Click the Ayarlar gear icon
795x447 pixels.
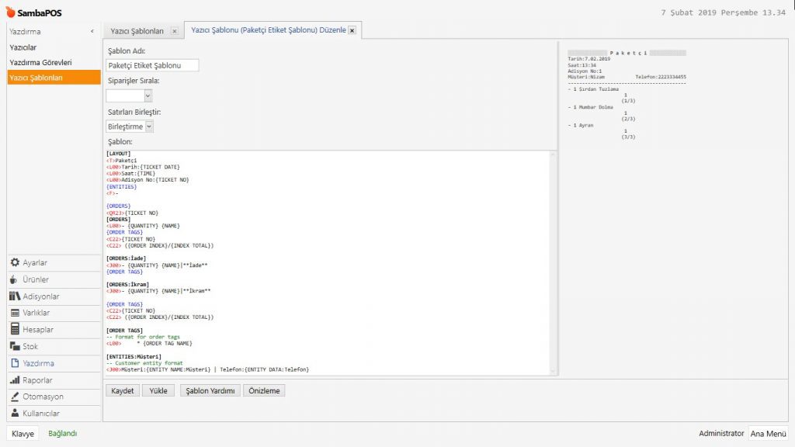15,263
